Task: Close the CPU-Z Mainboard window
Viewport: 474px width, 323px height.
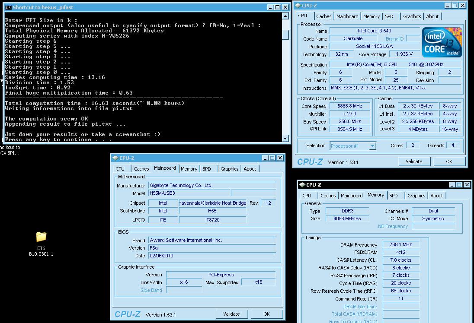Action: [x=280, y=158]
